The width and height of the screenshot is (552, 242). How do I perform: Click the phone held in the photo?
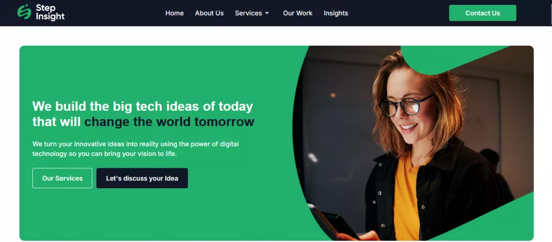pos(333,222)
